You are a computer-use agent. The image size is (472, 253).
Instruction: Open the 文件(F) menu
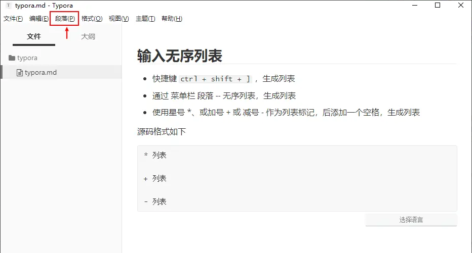[13, 19]
